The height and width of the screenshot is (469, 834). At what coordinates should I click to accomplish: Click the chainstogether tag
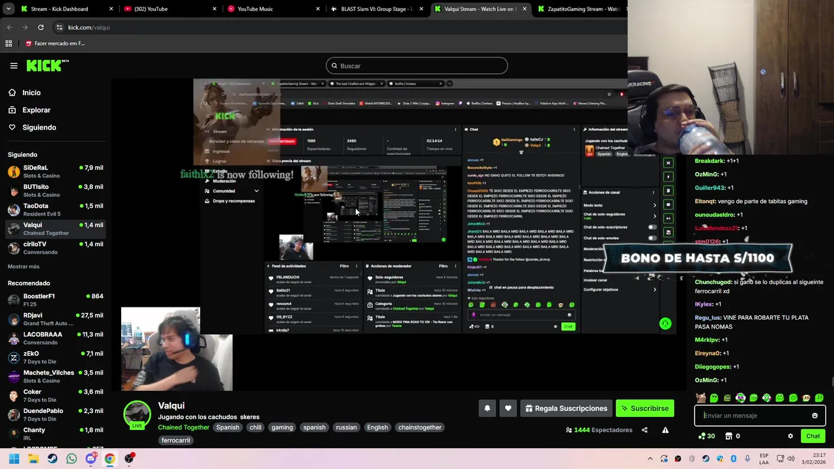(x=420, y=427)
